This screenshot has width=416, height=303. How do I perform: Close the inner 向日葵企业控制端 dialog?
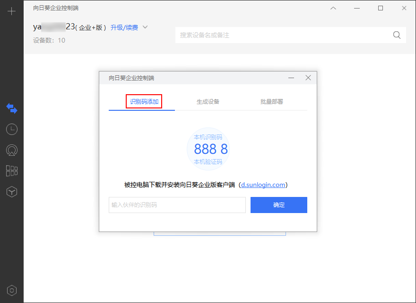click(x=308, y=78)
